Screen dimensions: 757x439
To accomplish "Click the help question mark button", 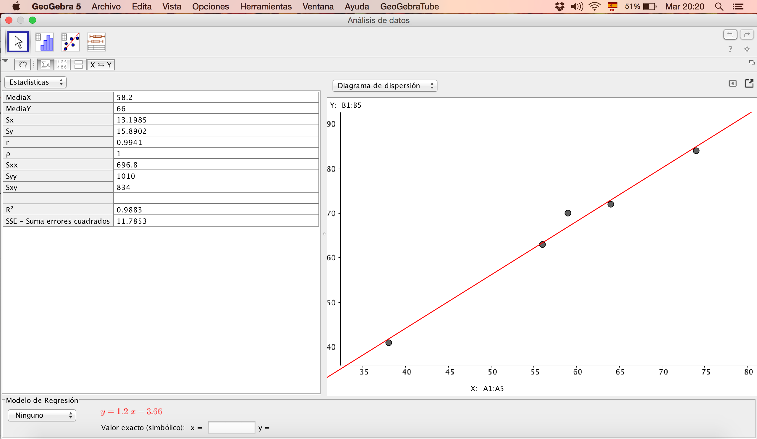I will click(x=730, y=49).
